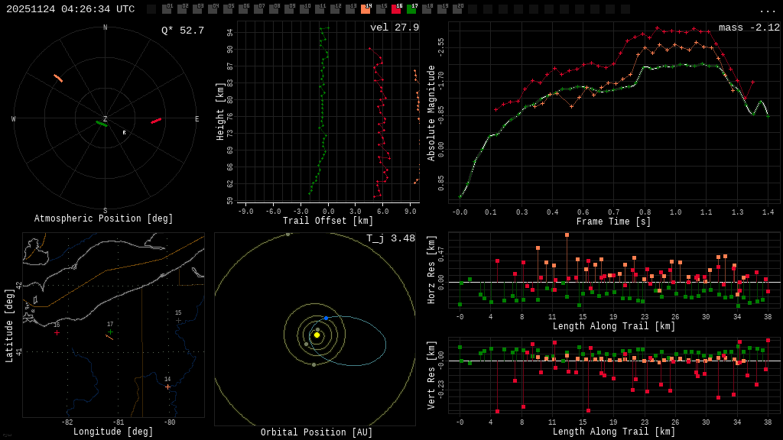This screenshot has width=783, height=440.
Task: Click the orange track in polar plot
Action: point(58,78)
